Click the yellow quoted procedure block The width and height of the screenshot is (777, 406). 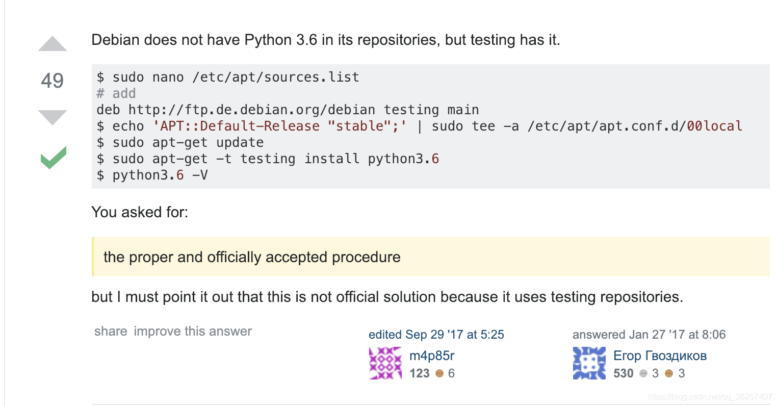coord(430,257)
